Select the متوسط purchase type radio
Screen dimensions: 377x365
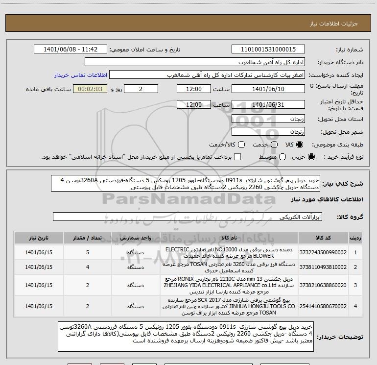(x=283, y=157)
